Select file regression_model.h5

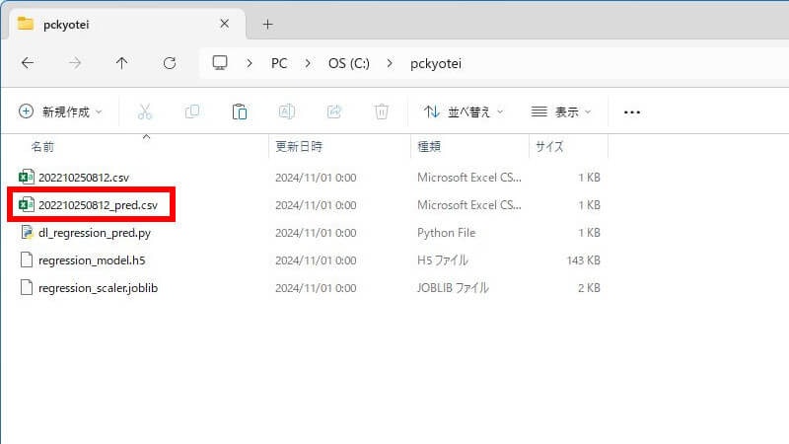(x=92, y=260)
